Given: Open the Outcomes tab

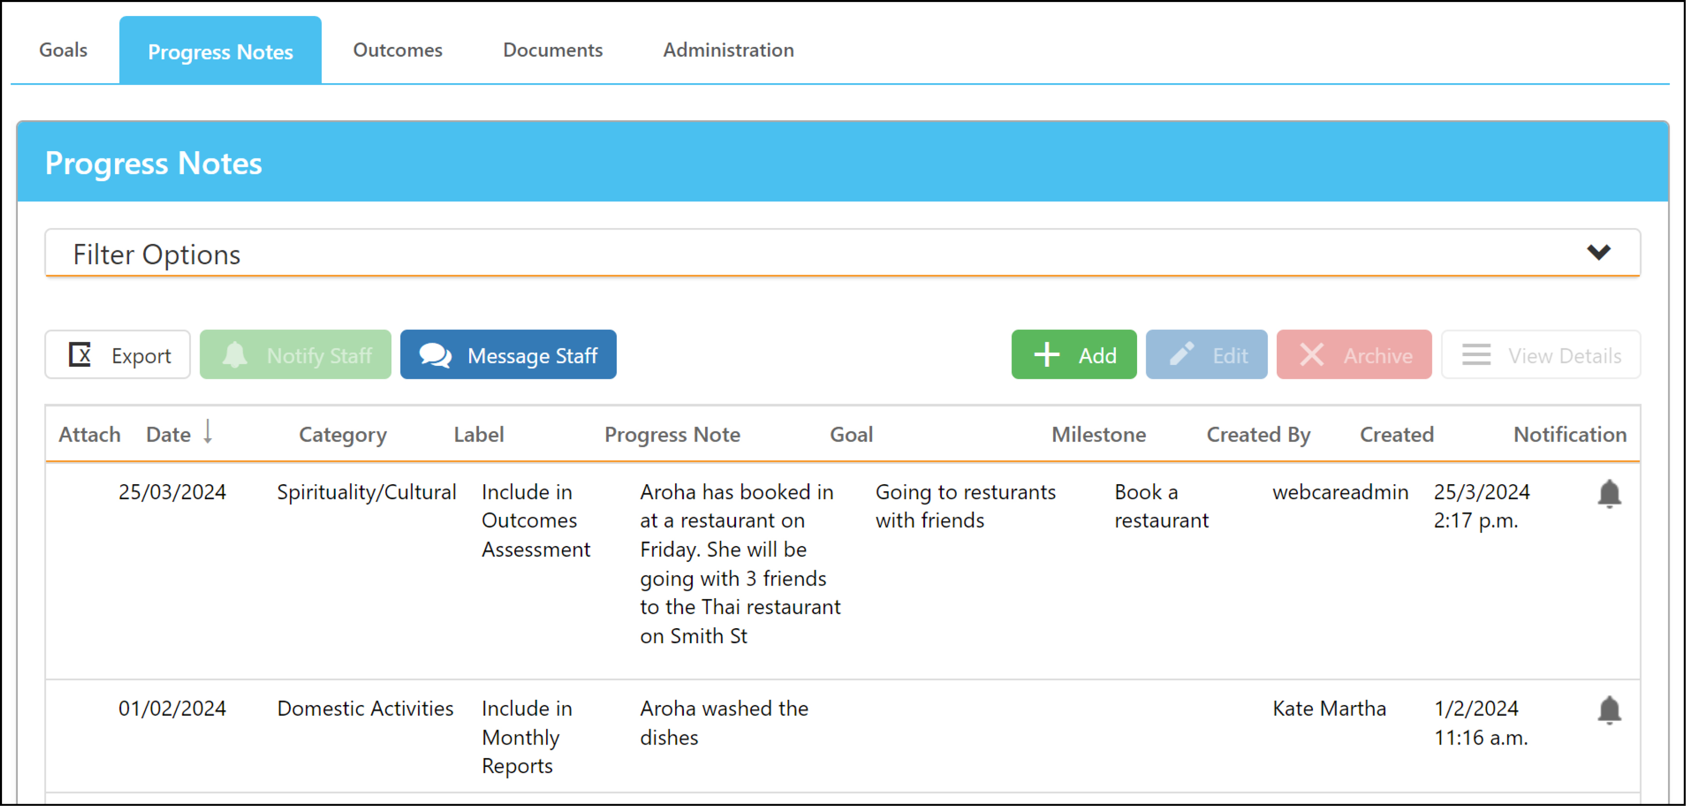Looking at the screenshot, I should 397,50.
